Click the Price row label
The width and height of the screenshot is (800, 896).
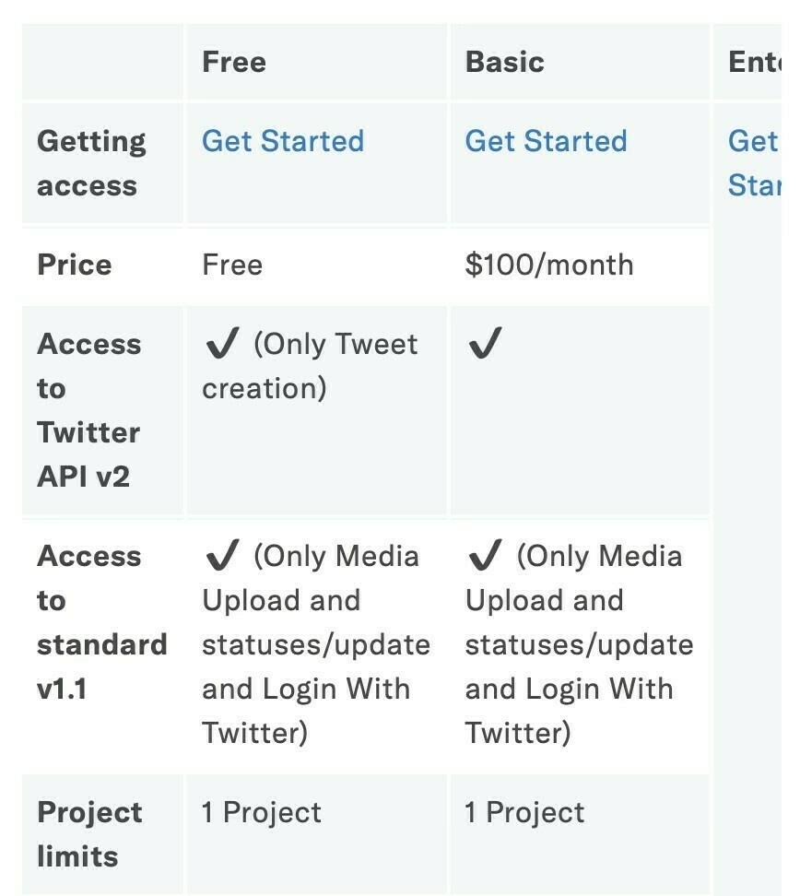pos(75,265)
